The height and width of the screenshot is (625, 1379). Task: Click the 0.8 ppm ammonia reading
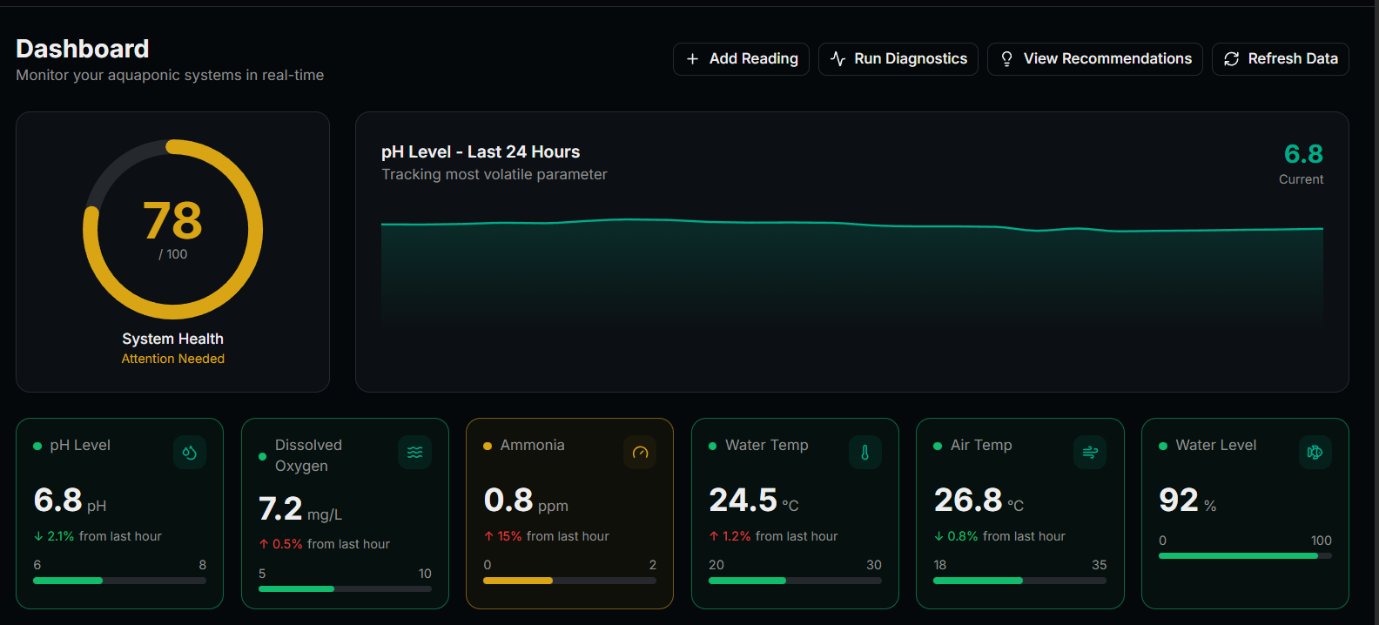[x=526, y=501]
